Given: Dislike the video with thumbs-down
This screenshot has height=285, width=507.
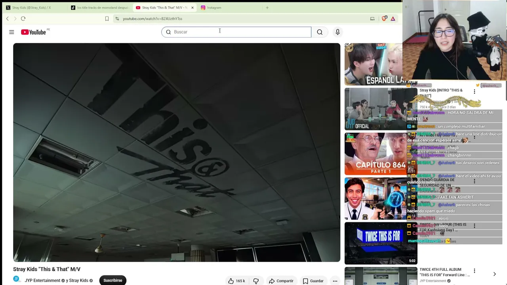Looking at the screenshot, I should pos(256,281).
